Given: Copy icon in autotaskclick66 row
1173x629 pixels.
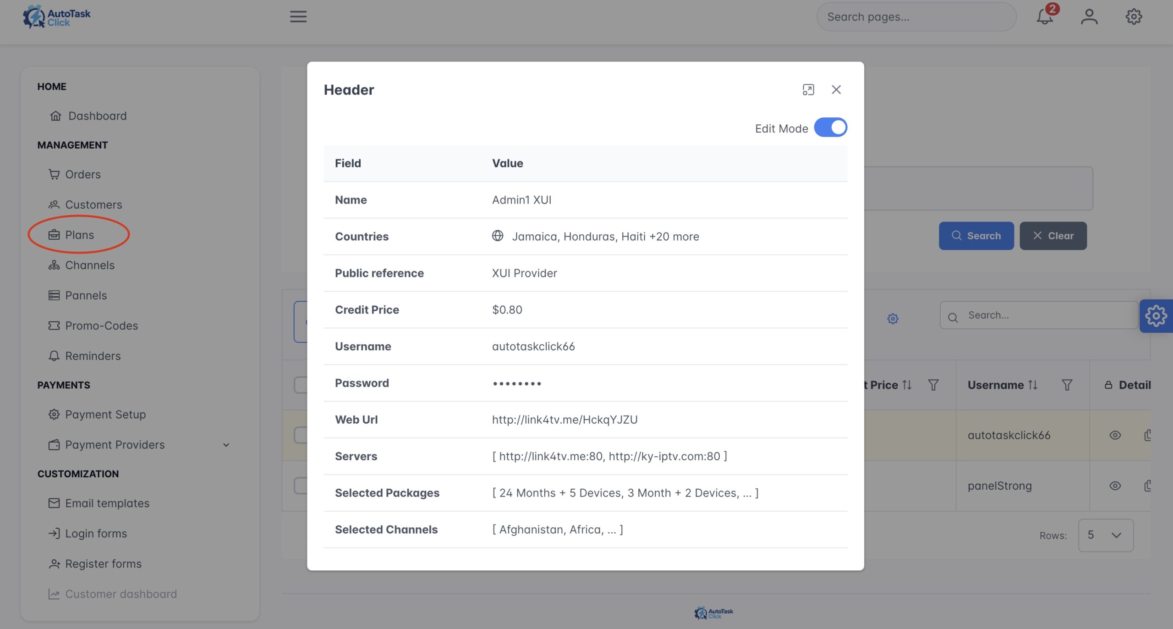Looking at the screenshot, I should click(1147, 436).
